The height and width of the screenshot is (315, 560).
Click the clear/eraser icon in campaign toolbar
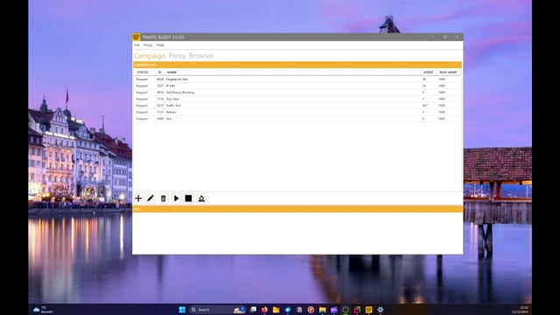201,199
